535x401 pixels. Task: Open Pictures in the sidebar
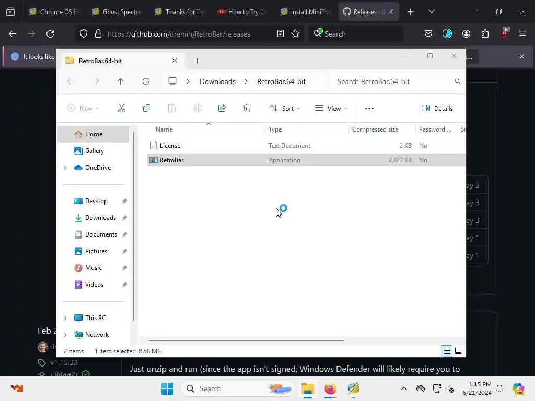tap(96, 251)
